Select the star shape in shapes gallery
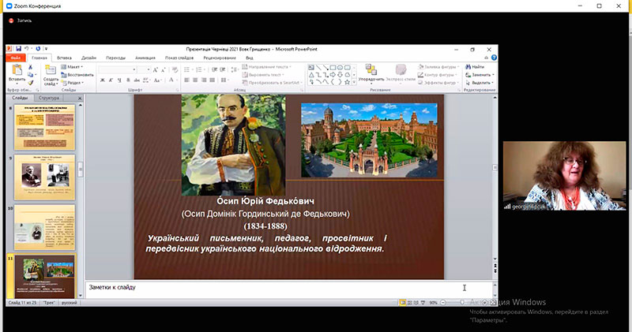This screenshot has width=632, height=332. pos(347,82)
